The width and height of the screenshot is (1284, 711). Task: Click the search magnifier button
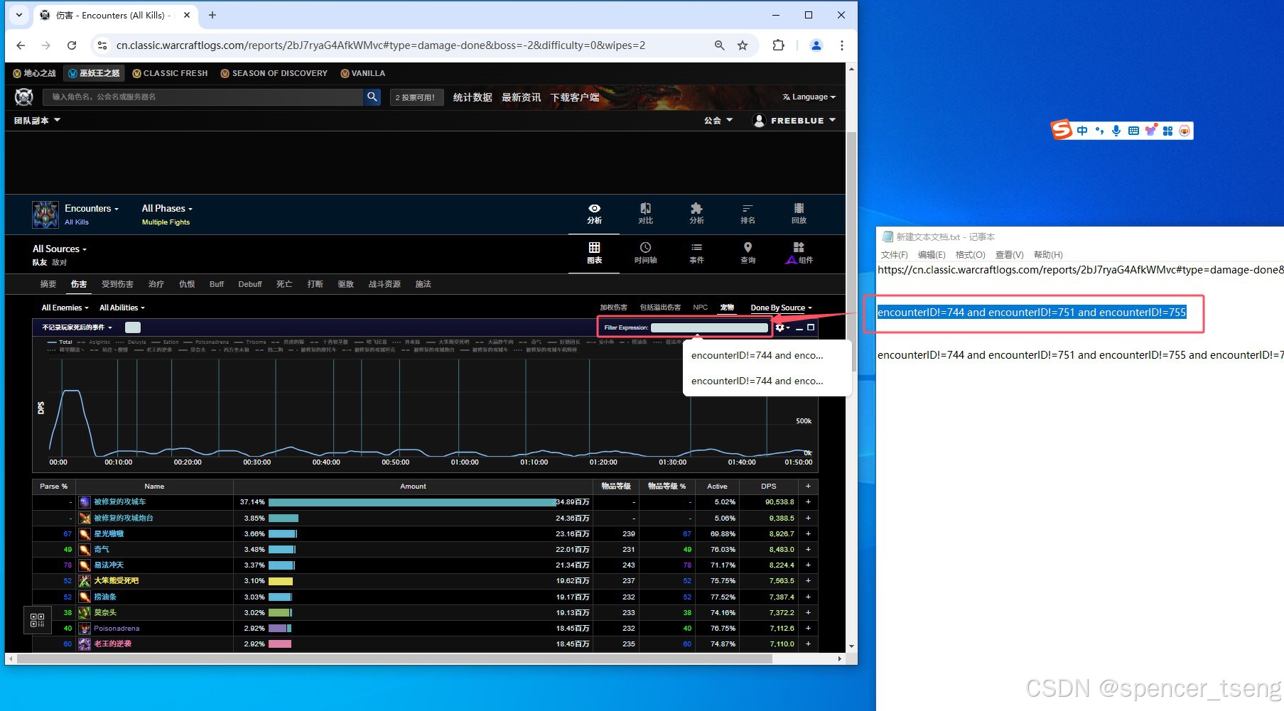click(x=372, y=97)
